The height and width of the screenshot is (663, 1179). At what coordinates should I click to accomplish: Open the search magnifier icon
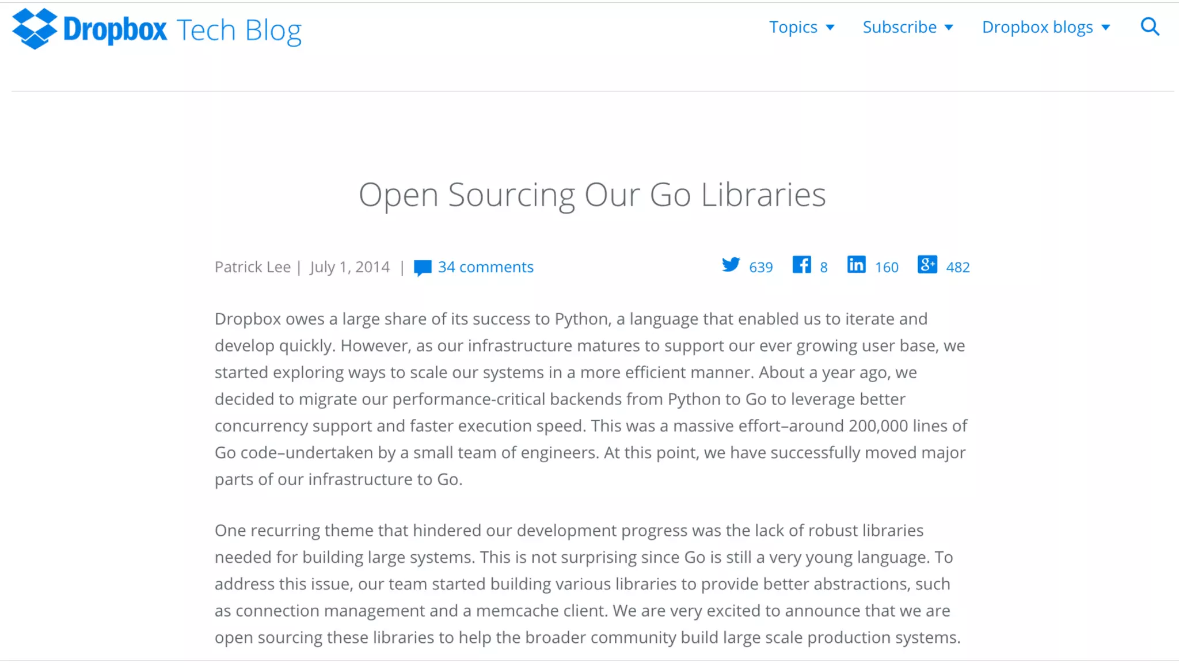(x=1150, y=26)
